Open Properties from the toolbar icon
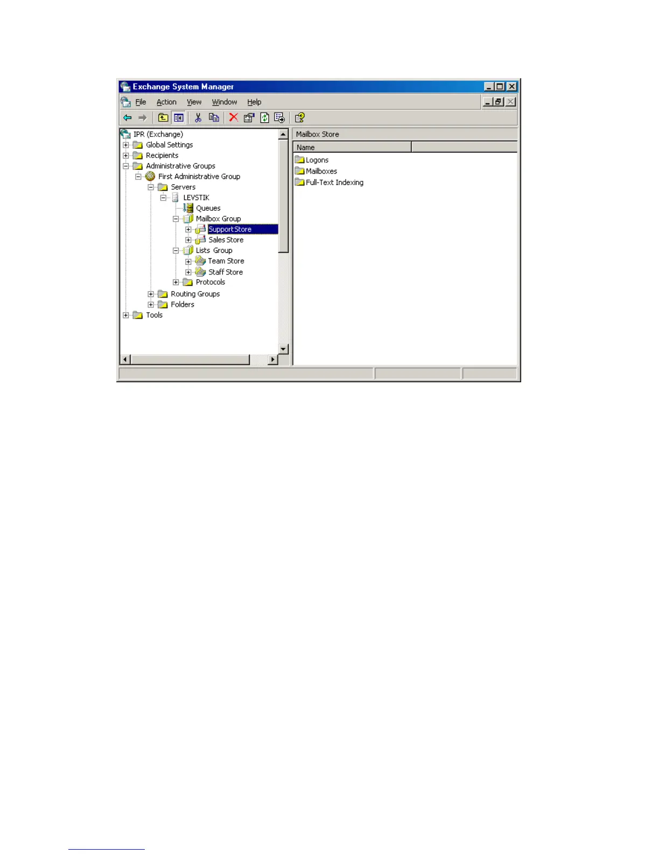This screenshot has height=854, width=659. tap(249, 118)
